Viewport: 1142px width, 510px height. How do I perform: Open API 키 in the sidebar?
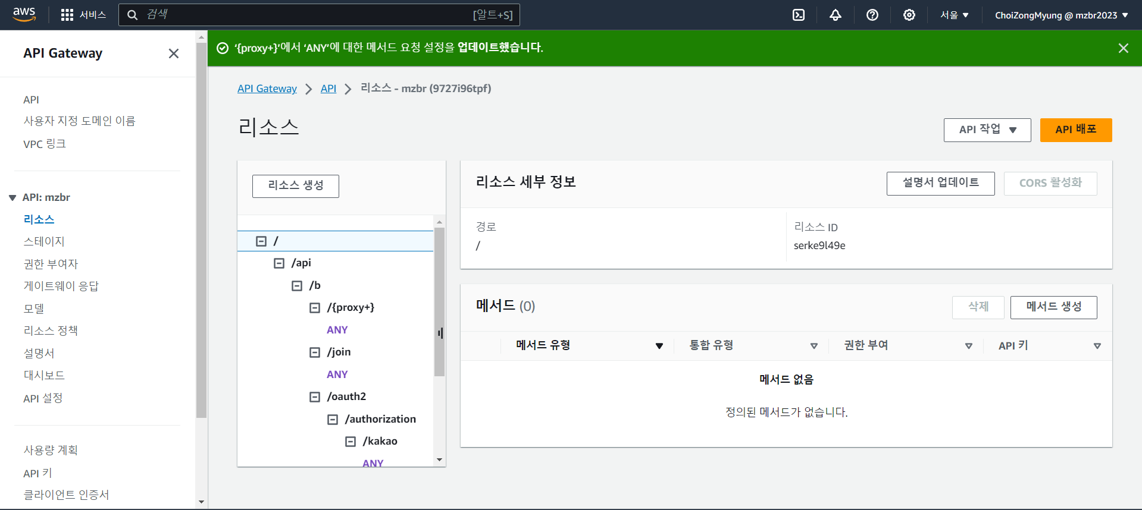pyautogui.click(x=37, y=473)
